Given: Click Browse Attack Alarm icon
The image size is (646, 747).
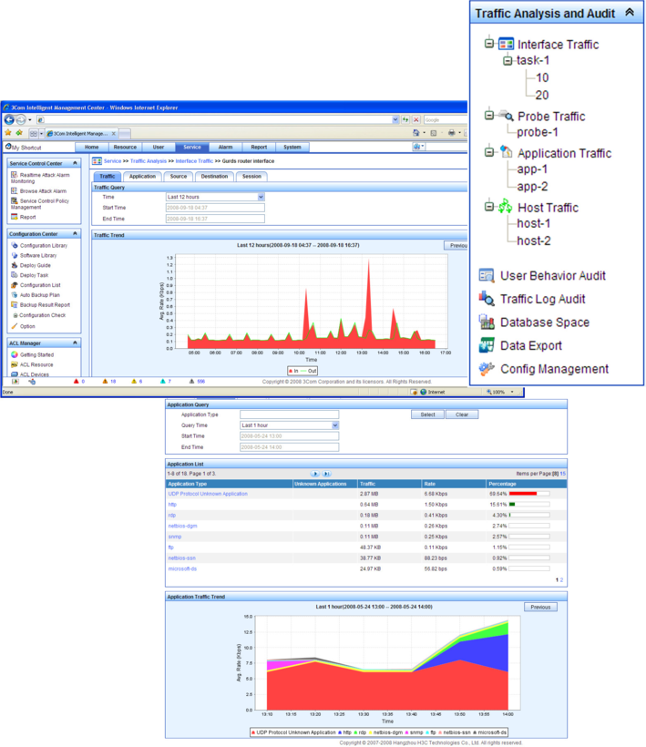Looking at the screenshot, I should coord(15,190).
